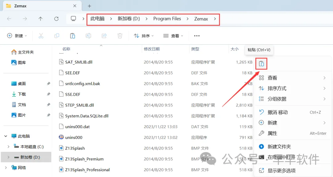Open Group by (分组依据) context menu entry
Screen dimensions: 333x177
click(292, 99)
